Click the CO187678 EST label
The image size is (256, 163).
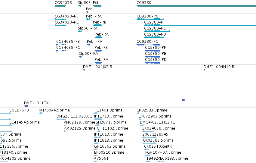coord(19,110)
